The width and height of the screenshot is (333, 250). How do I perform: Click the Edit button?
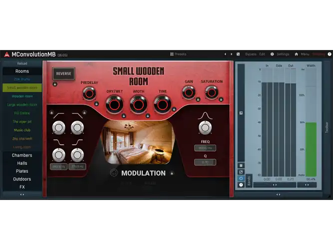(x=262, y=54)
